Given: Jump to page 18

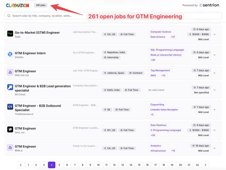Looking at the screenshot, I should pos(164,165).
